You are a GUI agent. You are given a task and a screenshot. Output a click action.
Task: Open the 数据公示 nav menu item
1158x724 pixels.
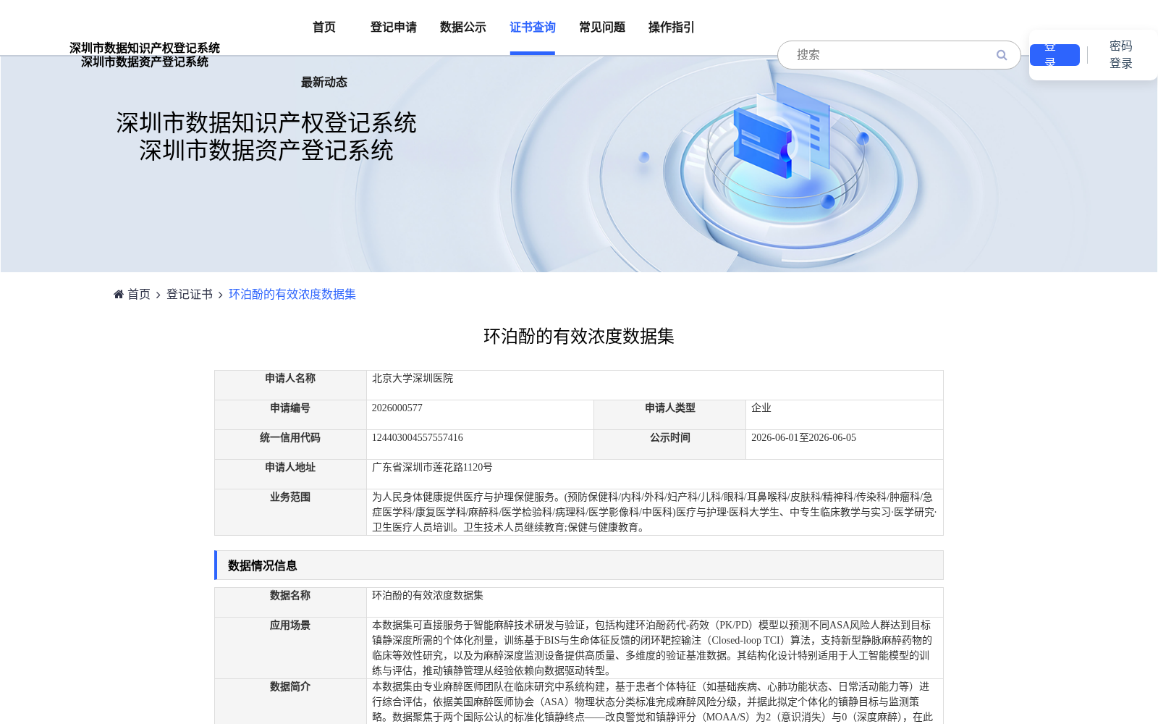[463, 28]
